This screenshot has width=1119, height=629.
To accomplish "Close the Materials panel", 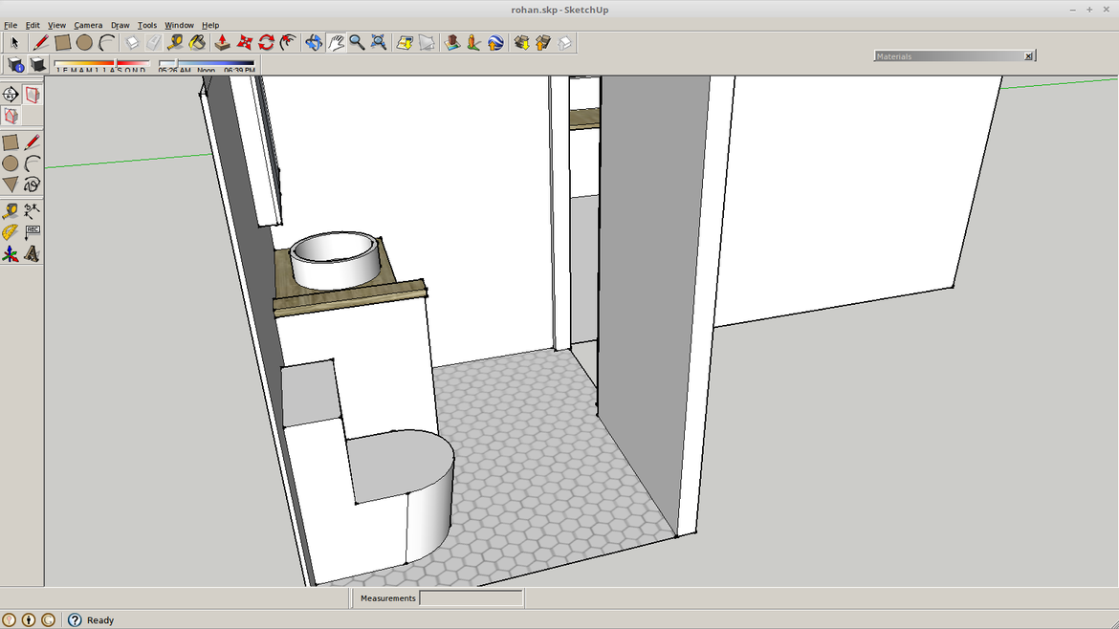I will (x=1028, y=56).
